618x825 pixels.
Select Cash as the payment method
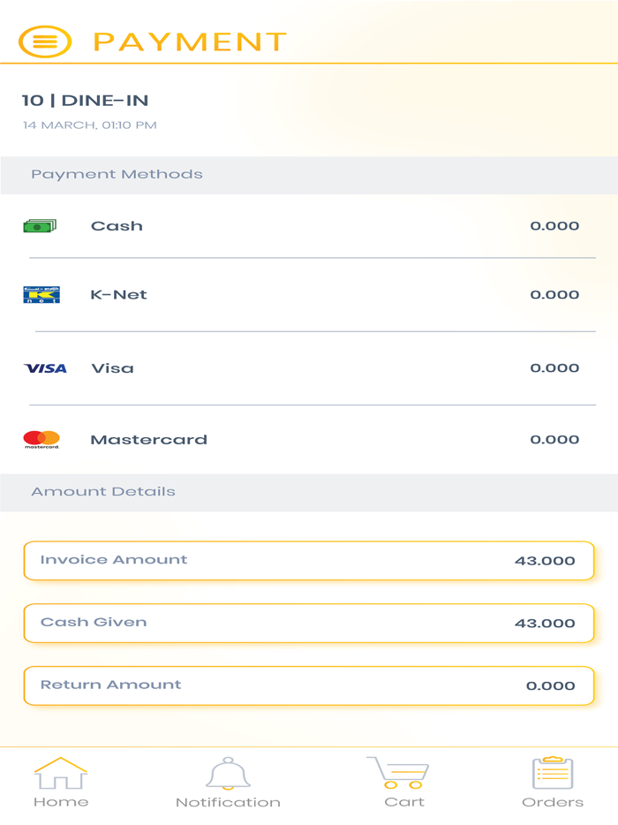pos(115,225)
